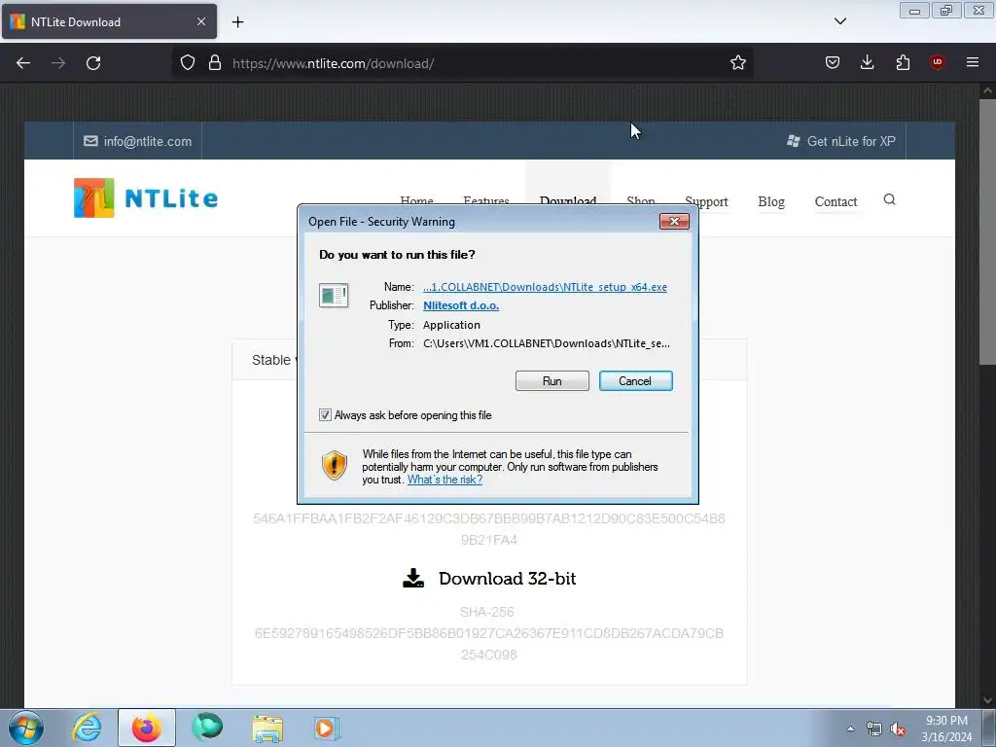Click the website search magnifier icon
The height and width of the screenshot is (747, 996).
click(x=889, y=200)
